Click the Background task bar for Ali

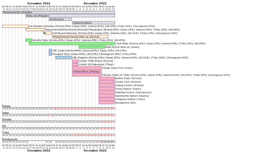[x=107, y=103]
